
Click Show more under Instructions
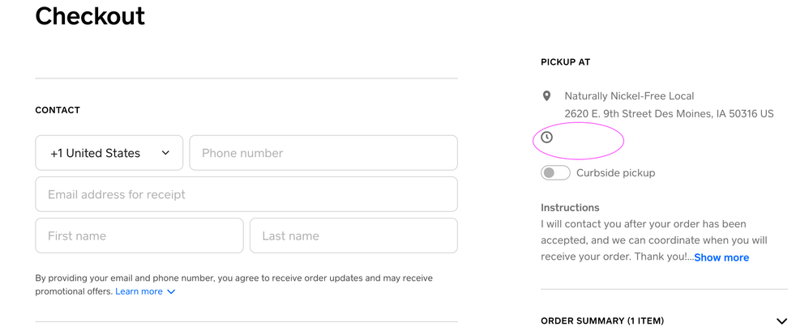pyautogui.click(x=721, y=257)
